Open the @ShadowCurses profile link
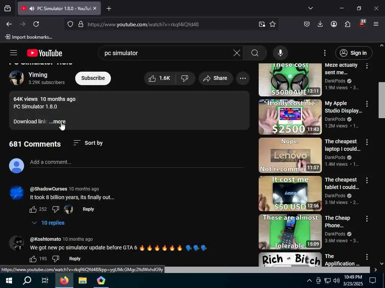This screenshot has width=385, height=288. tap(49, 189)
